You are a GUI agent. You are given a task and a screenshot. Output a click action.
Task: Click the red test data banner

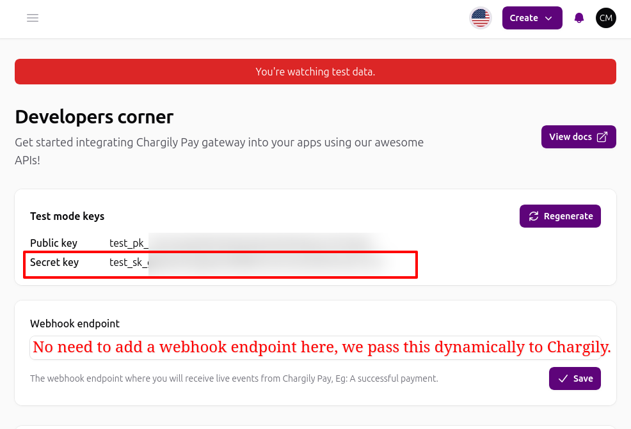(x=315, y=72)
